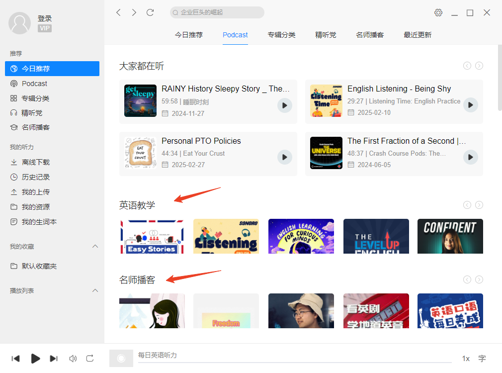Open the Sonoro Listening album in 英语教学
The width and height of the screenshot is (502, 373).
pos(226,236)
